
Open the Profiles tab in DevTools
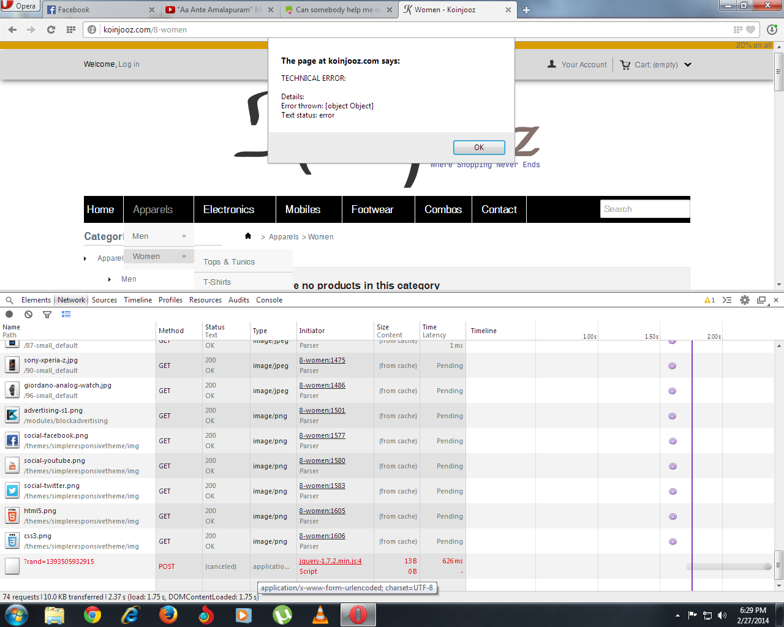pos(170,300)
